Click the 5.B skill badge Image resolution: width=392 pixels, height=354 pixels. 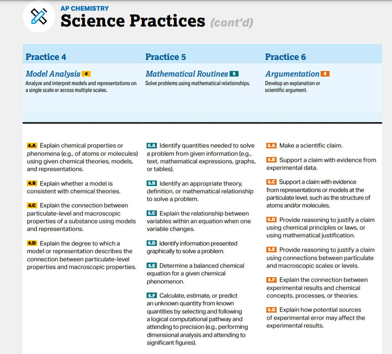[x=152, y=183]
